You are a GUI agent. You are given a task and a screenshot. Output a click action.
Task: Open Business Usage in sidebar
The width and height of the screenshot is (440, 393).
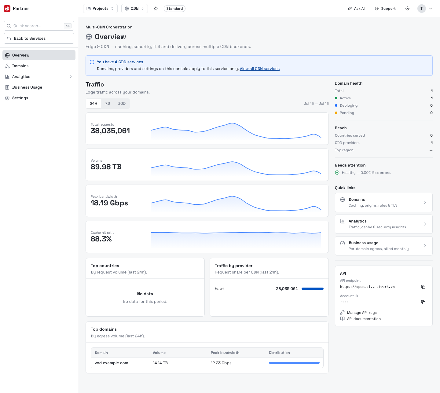(39, 87)
